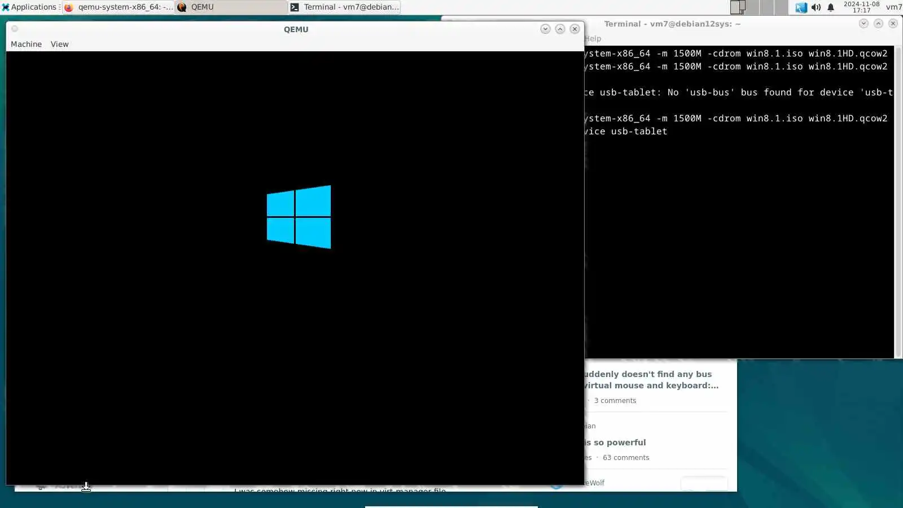
Task: Minimize the QEMU window
Action: [x=545, y=29]
